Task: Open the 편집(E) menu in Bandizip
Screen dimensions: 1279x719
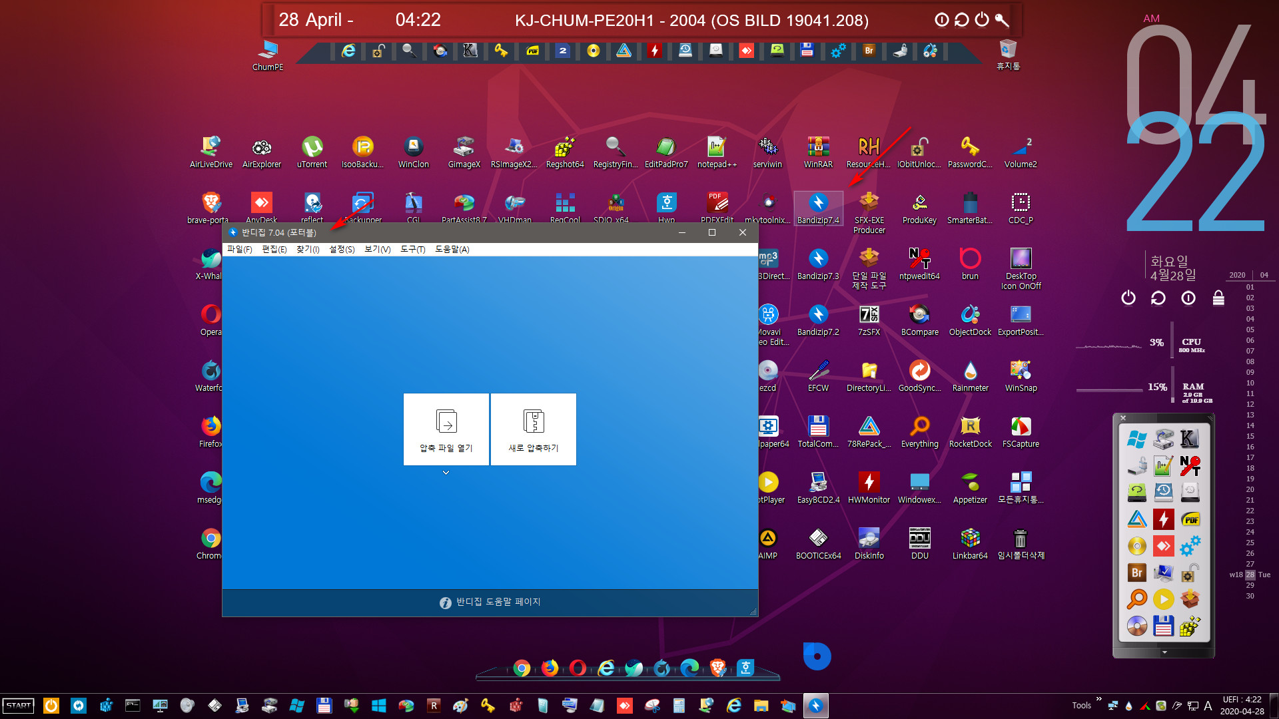Action: 274,249
